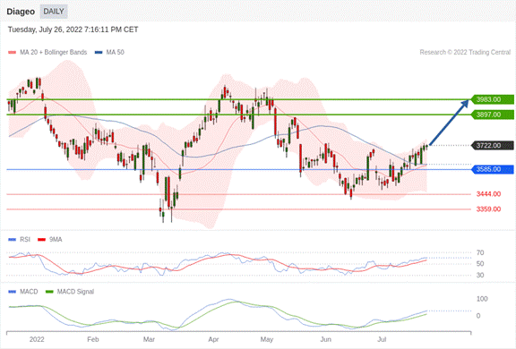The image size is (516, 349).
Task: Click the 'Research © 2022 Trading Central' credit
Action: [x=465, y=52]
